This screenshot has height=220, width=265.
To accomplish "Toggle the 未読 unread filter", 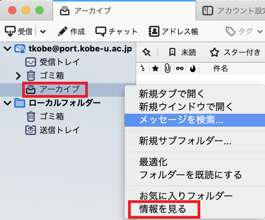I will point(183,52).
